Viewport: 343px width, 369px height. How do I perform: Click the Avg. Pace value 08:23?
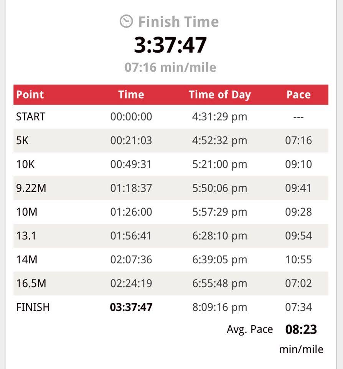coord(301,329)
